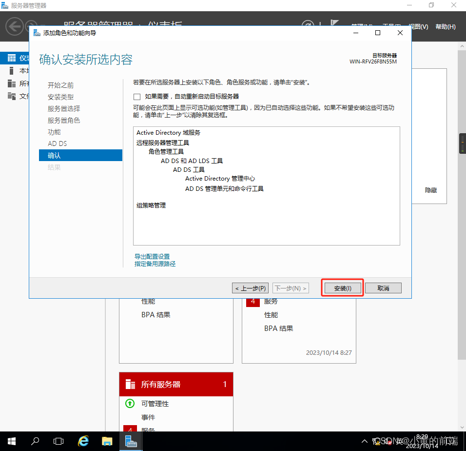Select 安装类型 wizard step
466x451 pixels.
point(60,97)
